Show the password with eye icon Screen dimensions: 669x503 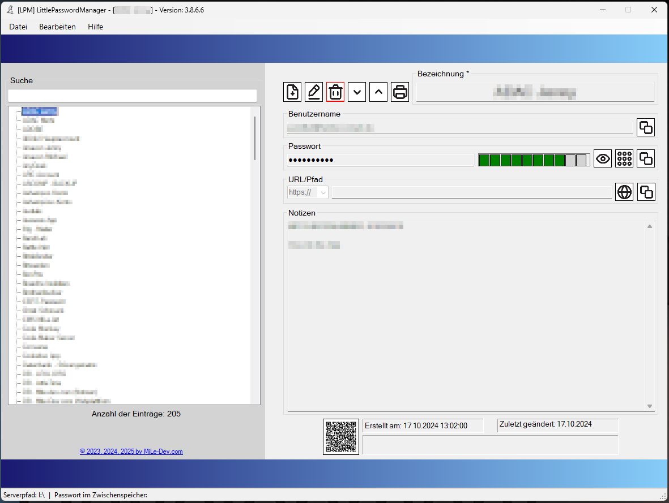[x=603, y=159]
